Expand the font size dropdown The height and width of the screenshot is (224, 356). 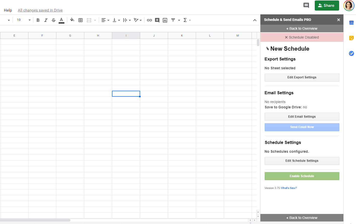tap(29, 20)
